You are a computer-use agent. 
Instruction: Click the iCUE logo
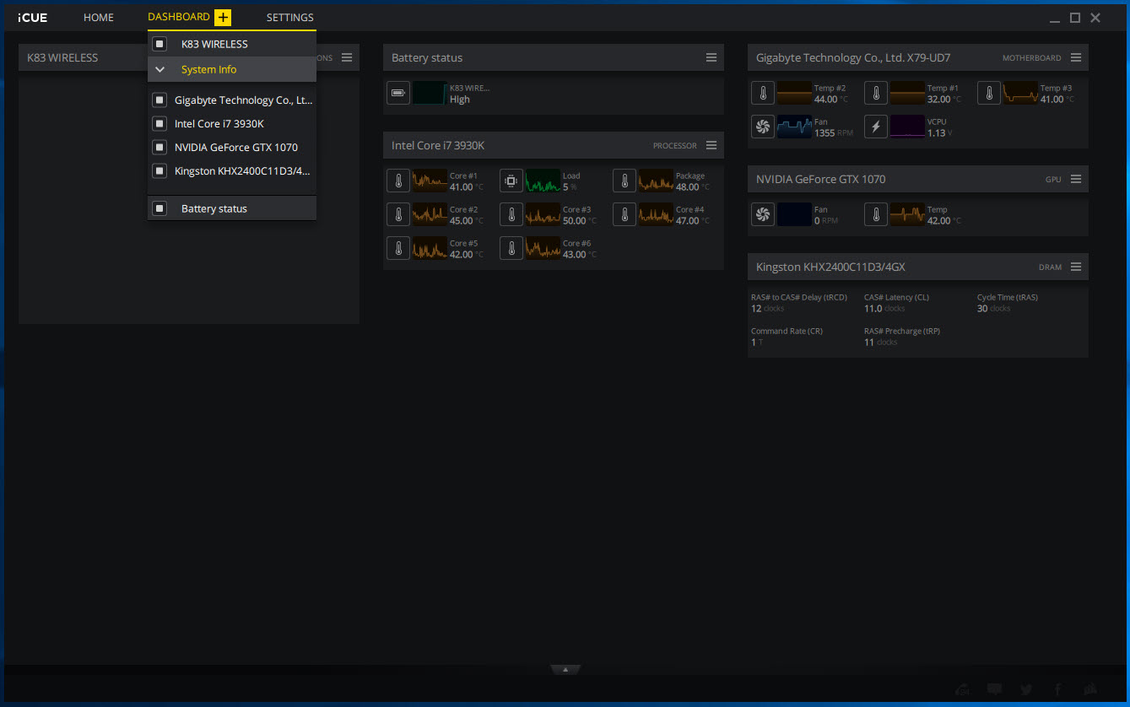click(33, 17)
